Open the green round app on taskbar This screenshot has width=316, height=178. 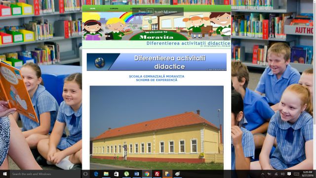coord(126,174)
